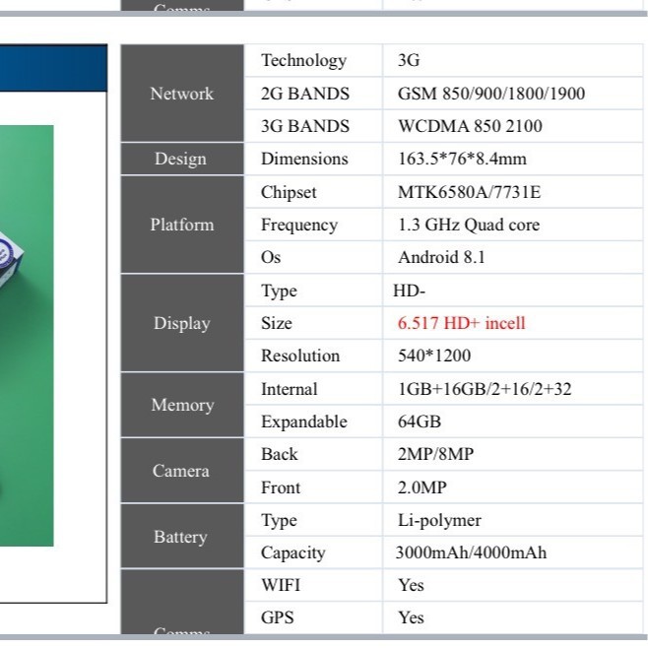This screenshot has width=648, height=648.
Task: Select the Capacity label
Action: coord(293,553)
